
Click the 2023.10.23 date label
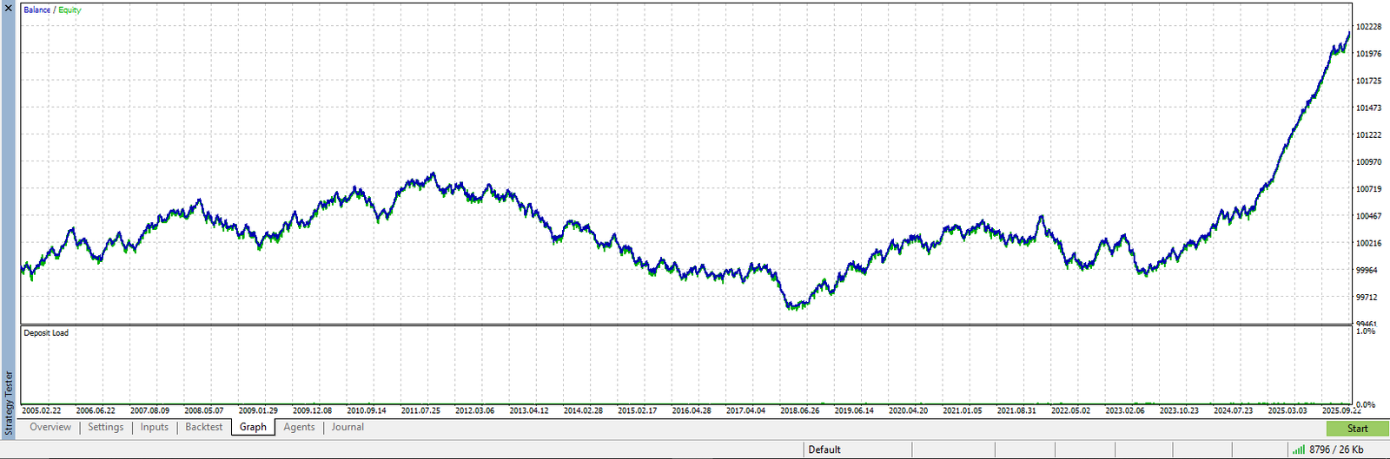[x=1179, y=411]
